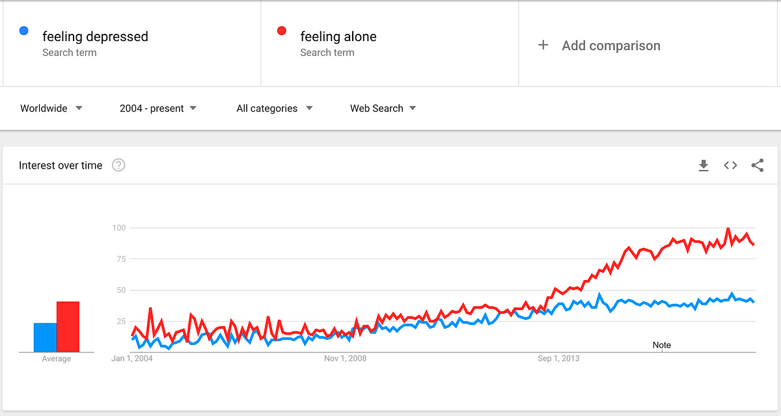Click the red average bar
This screenshot has height=416, width=781.
pyautogui.click(x=68, y=327)
